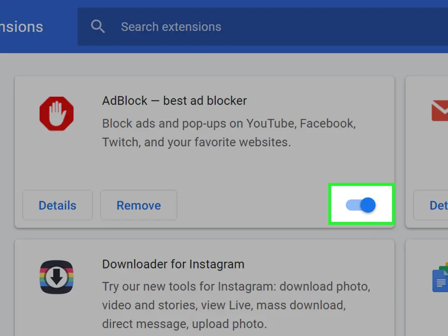Remove the AdBlock extension
Screen dimensions: 448x336
click(x=139, y=205)
